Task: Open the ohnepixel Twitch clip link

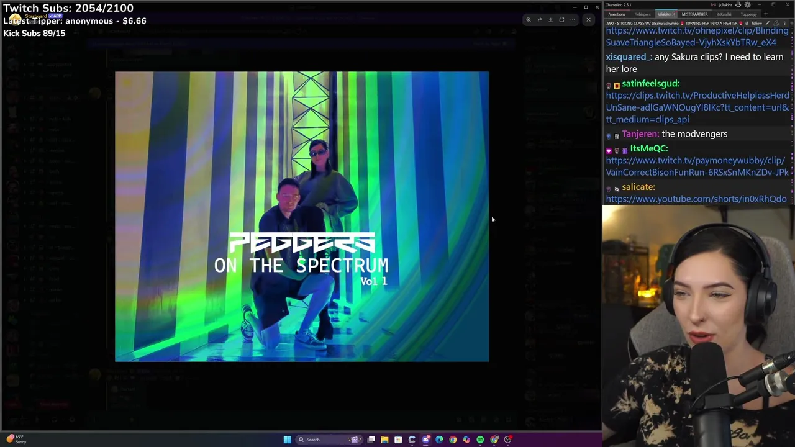Action: 697,36
